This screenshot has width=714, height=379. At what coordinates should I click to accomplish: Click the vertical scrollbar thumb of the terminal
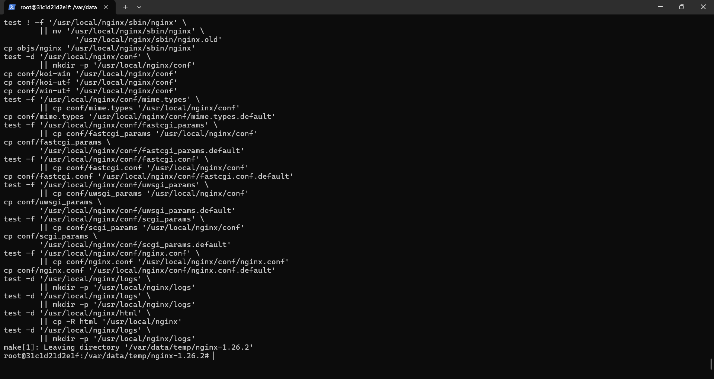click(x=711, y=364)
